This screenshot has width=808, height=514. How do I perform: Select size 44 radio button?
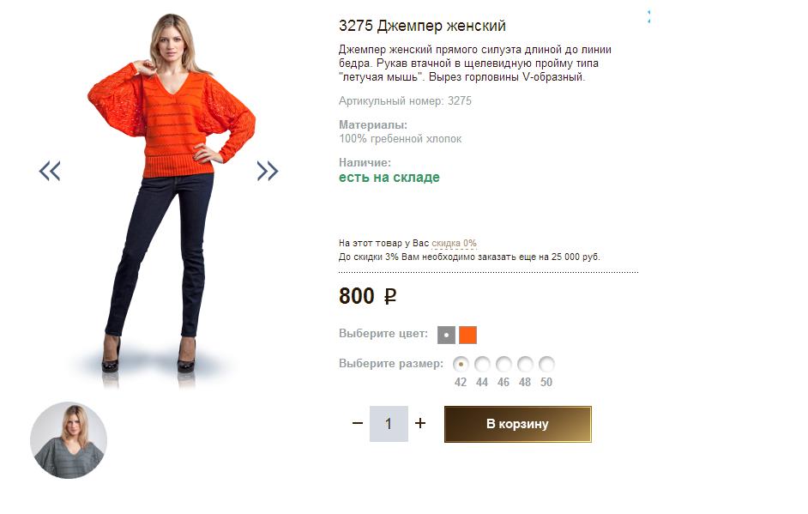(x=482, y=365)
